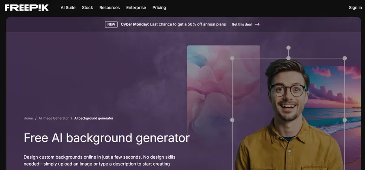The image size is (365, 170).
Task: Click the top-left corner resize handle
Action: 232,58
